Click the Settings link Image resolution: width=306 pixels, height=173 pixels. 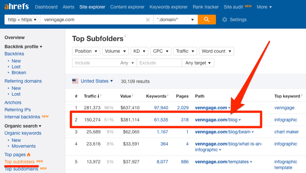pyautogui.click(x=238, y=19)
